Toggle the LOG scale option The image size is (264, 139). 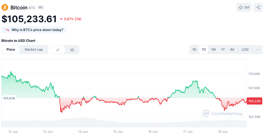(x=245, y=50)
